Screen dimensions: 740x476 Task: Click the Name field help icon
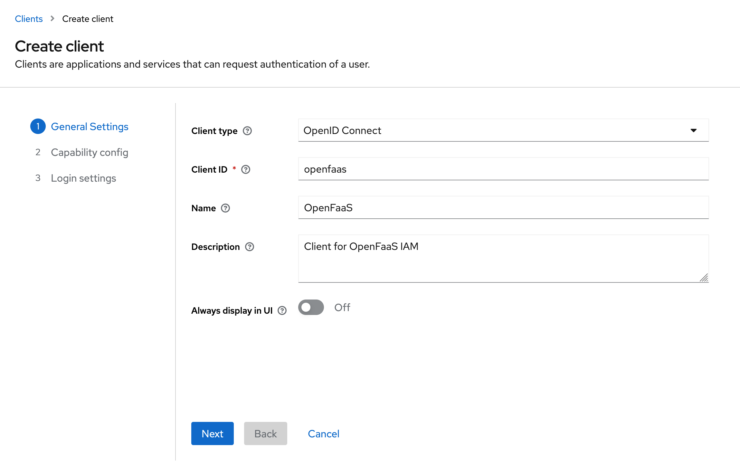[x=225, y=208]
